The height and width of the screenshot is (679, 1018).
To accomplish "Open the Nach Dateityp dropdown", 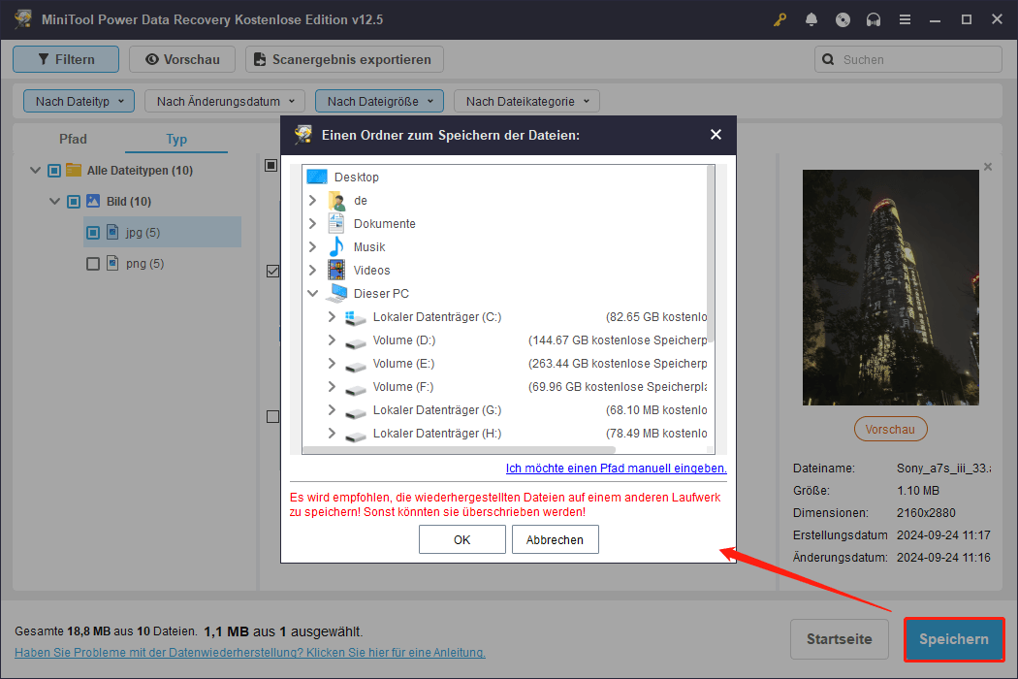I will [79, 101].
